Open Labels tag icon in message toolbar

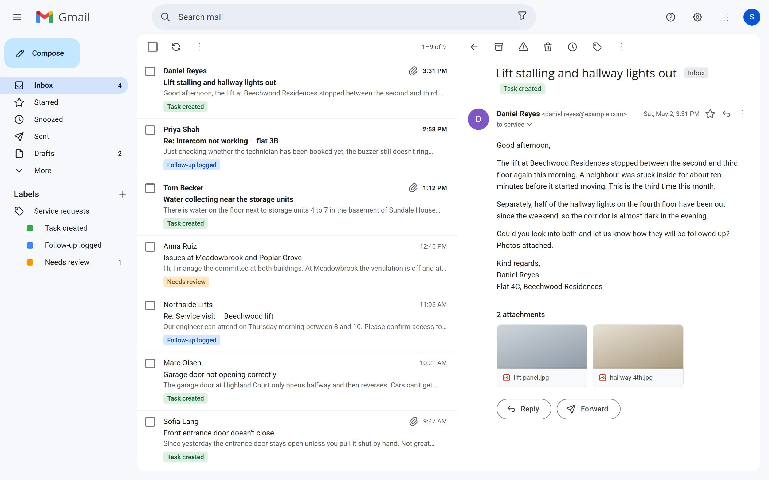tap(597, 47)
